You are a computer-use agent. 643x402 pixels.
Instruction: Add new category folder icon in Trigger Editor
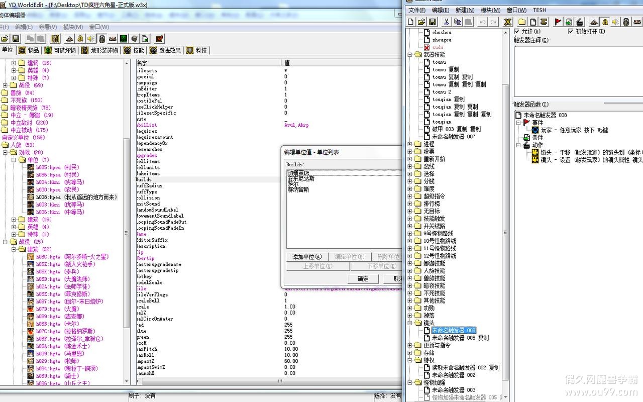522,22
